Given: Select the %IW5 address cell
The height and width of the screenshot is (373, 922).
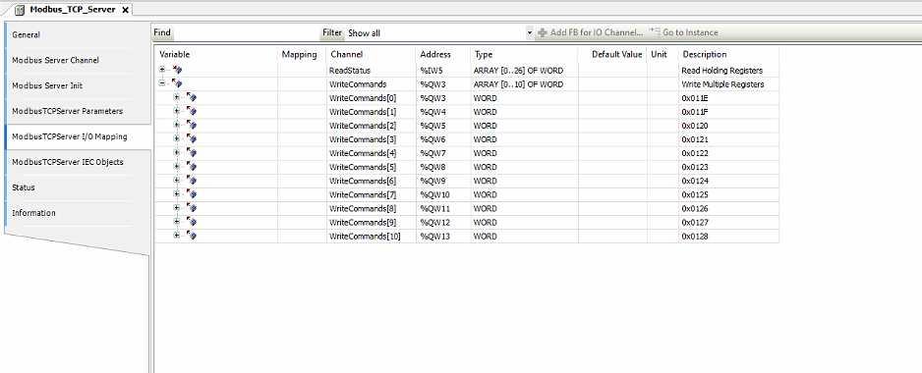Looking at the screenshot, I should 443,70.
